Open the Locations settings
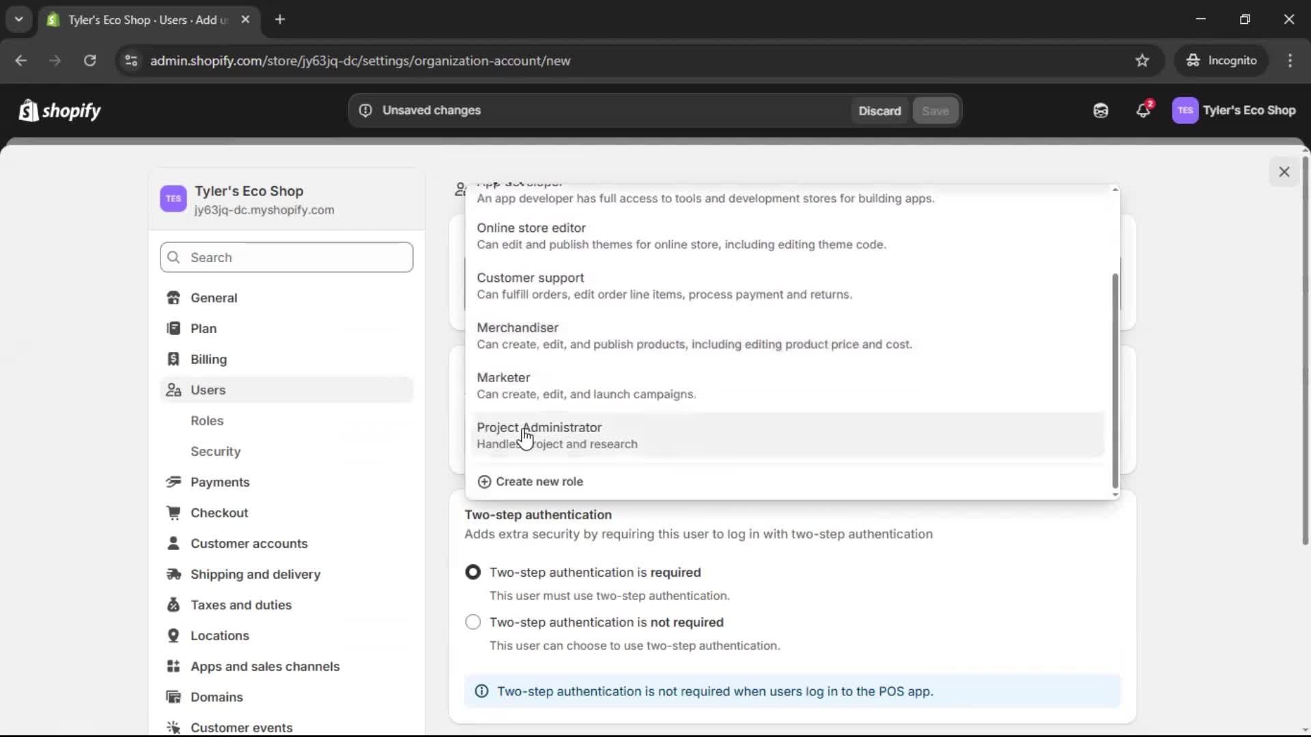The image size is (1311, 737). click(x=220, y=635)
